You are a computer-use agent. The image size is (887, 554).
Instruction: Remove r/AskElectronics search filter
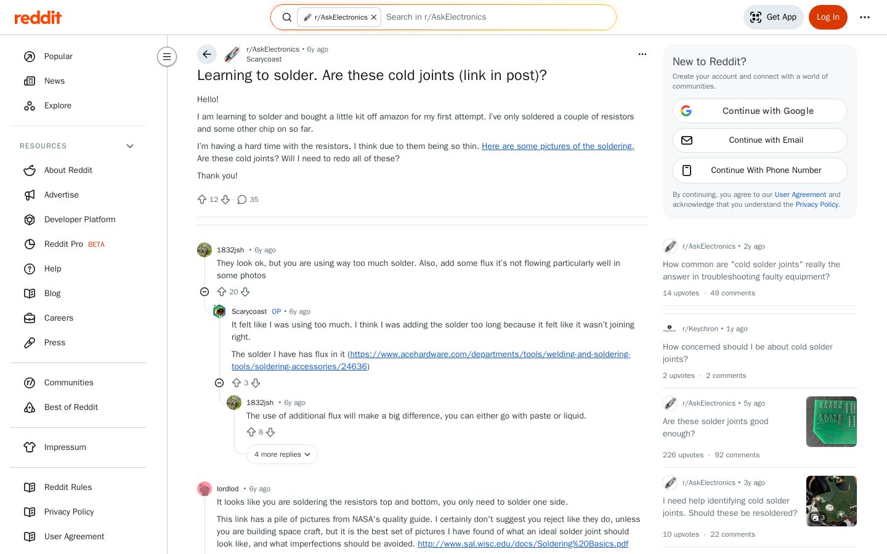pos(374,17)
